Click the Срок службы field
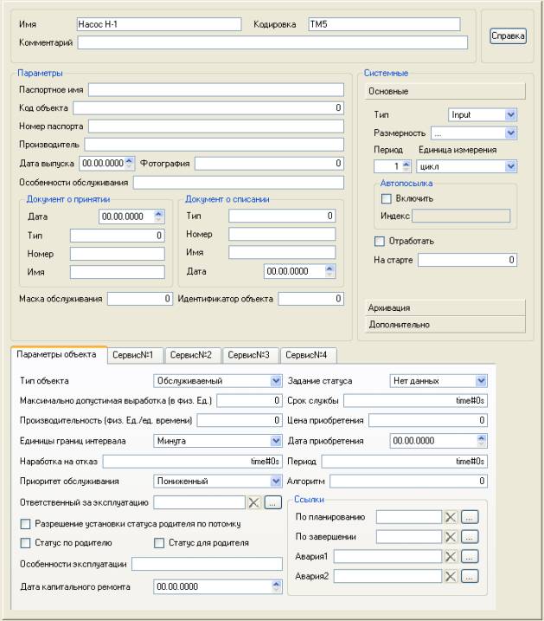The width and height of the screenshot is (544, 621). coord(415,400)
